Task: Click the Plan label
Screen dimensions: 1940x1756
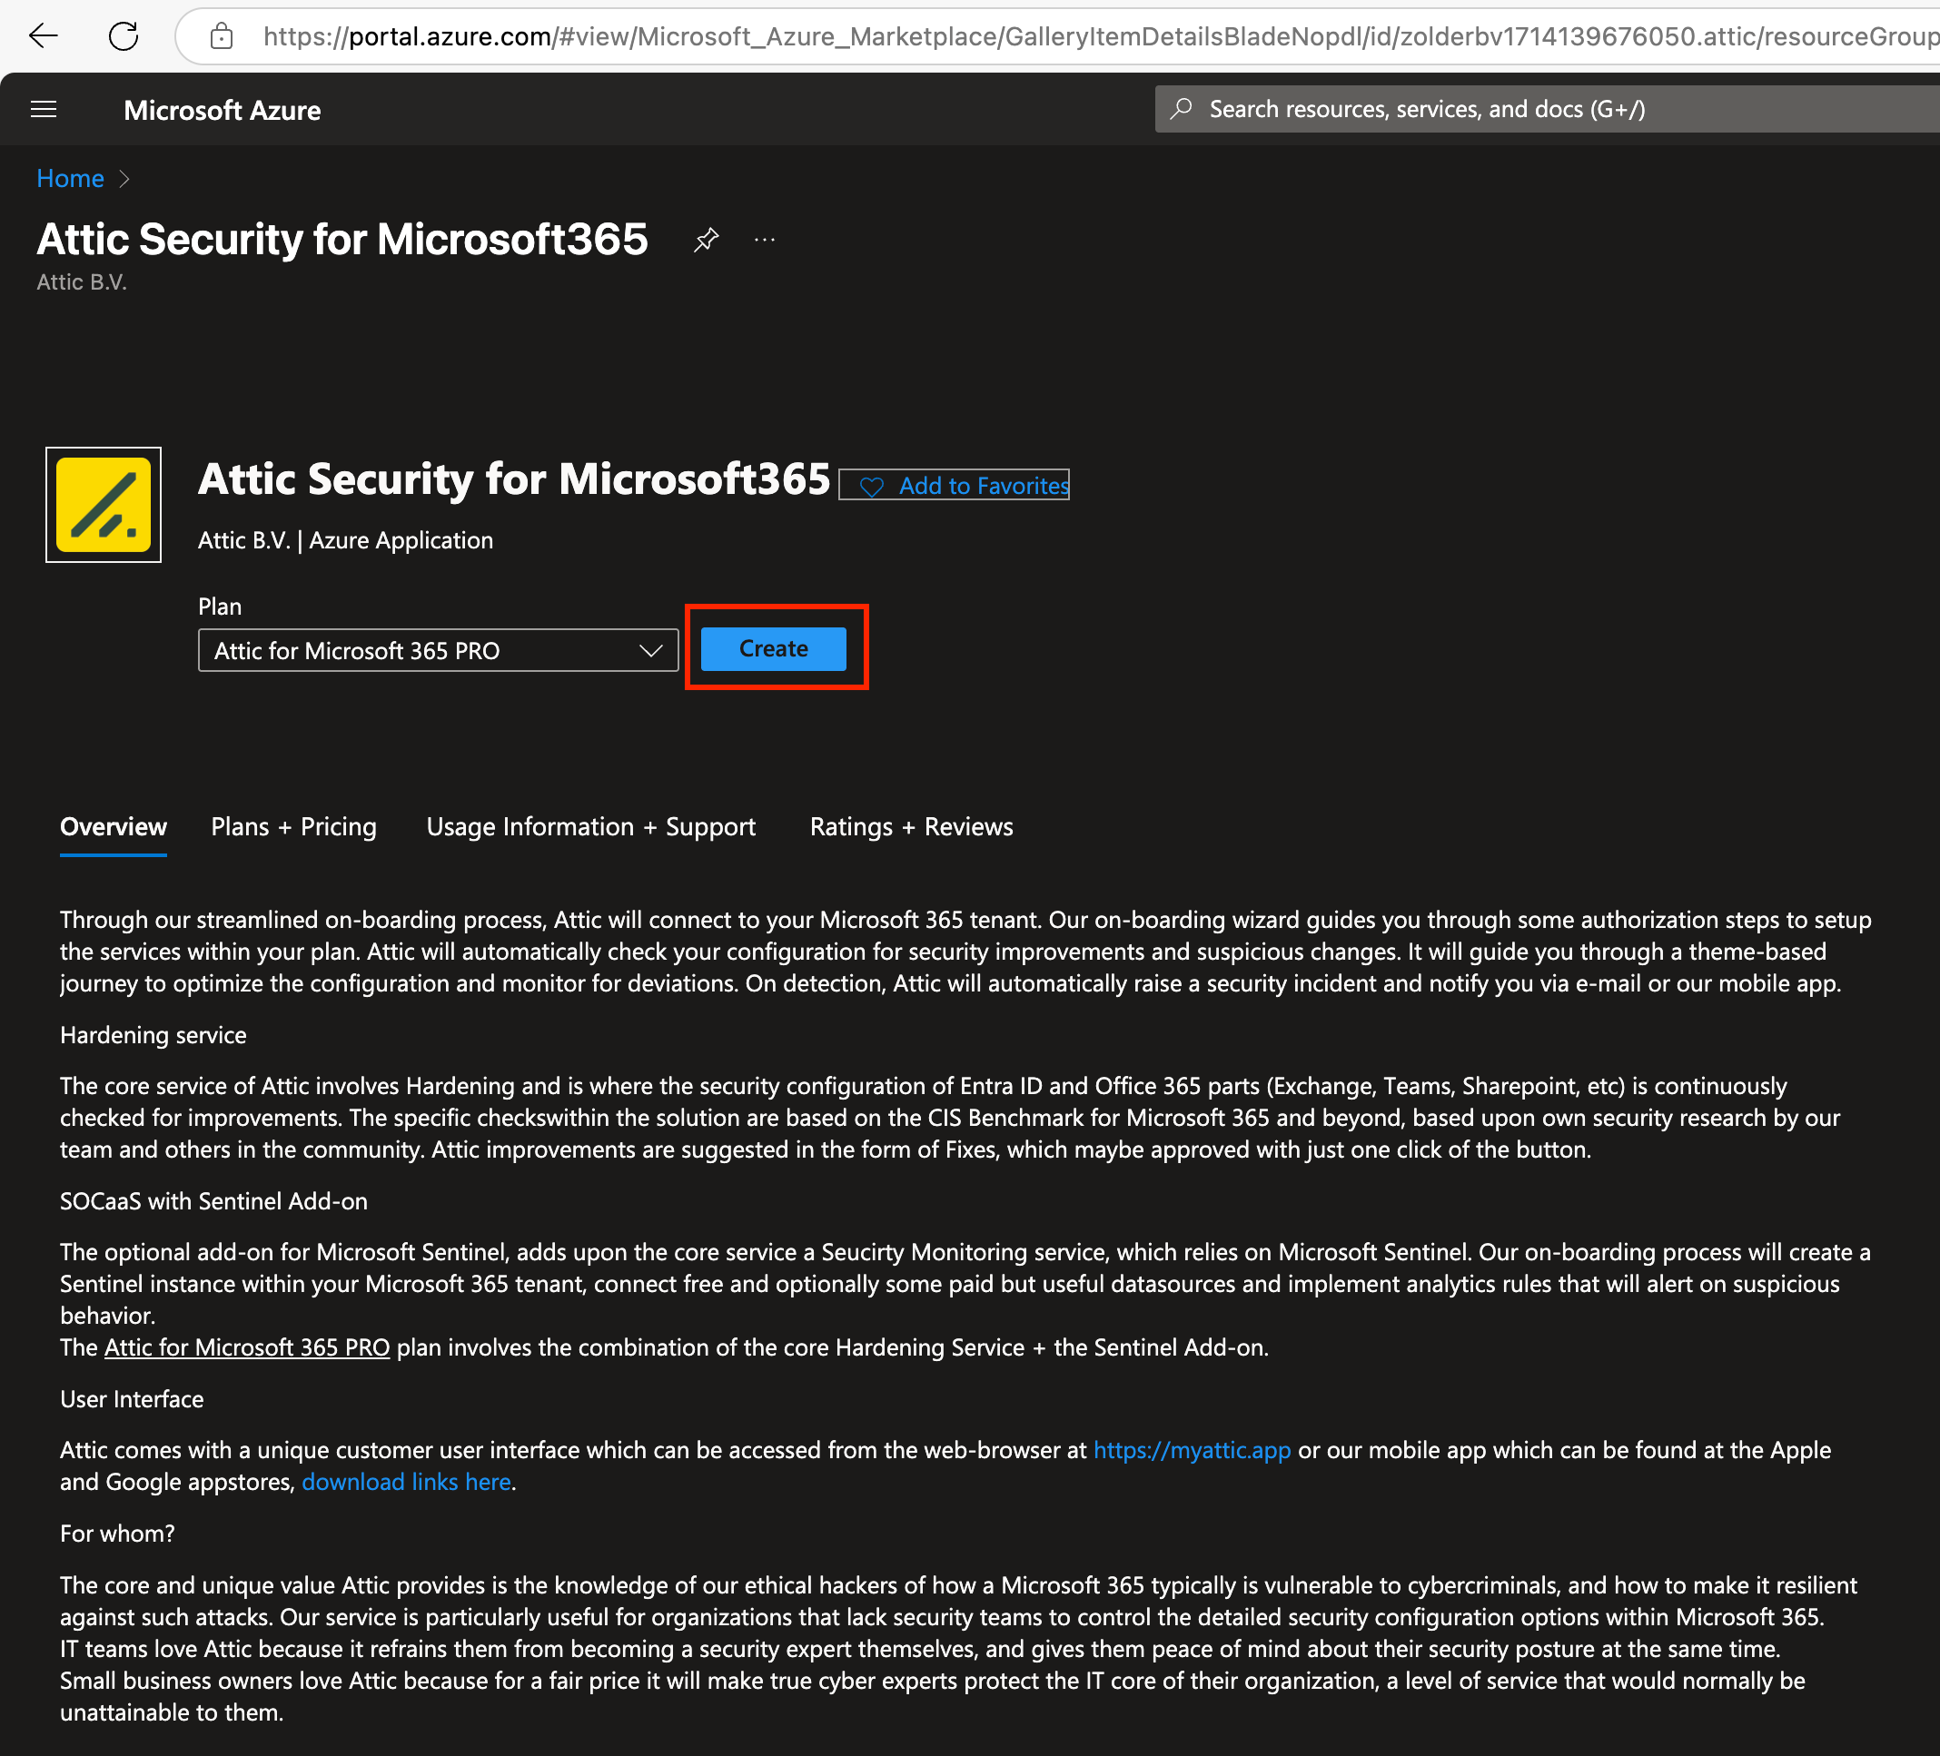Action: pos(220,607)
